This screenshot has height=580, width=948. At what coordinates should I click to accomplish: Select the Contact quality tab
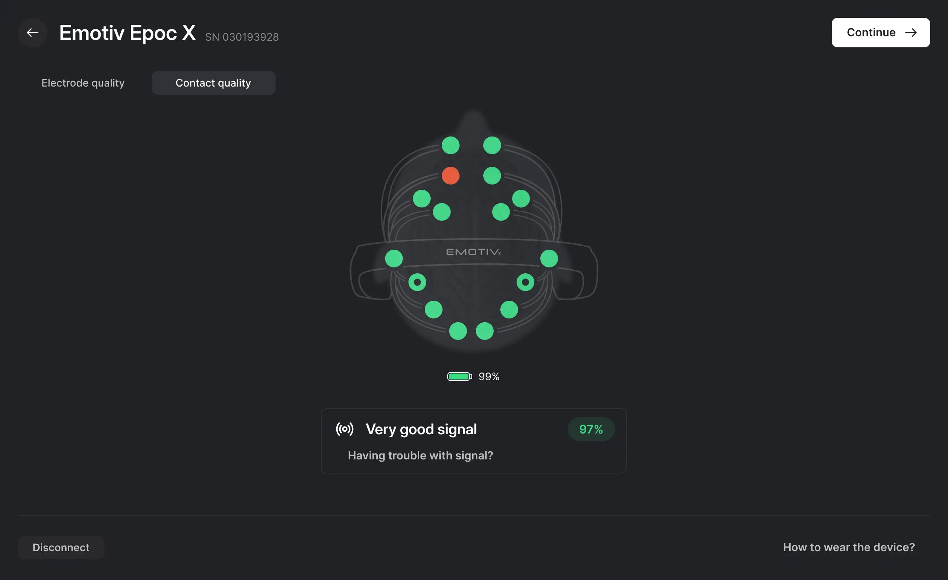pos(213,83)
